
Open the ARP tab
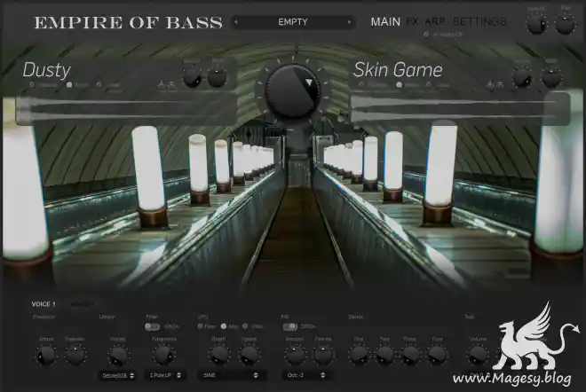coord(435,21)
